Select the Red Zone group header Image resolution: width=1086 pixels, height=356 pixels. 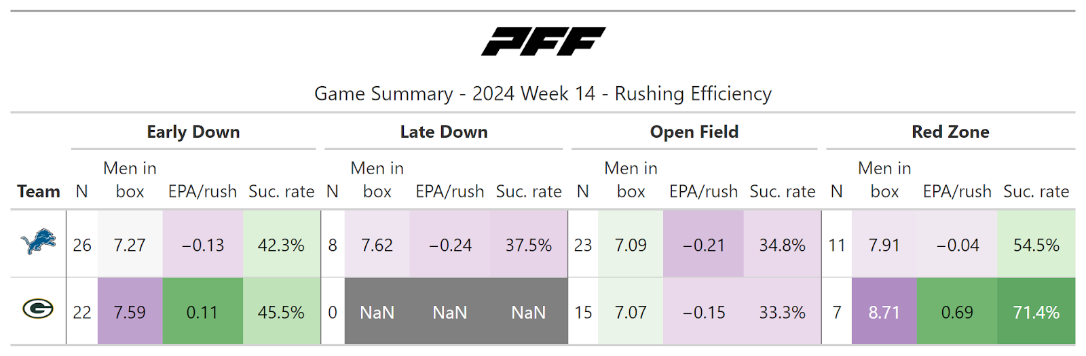[x=950, y=132]
